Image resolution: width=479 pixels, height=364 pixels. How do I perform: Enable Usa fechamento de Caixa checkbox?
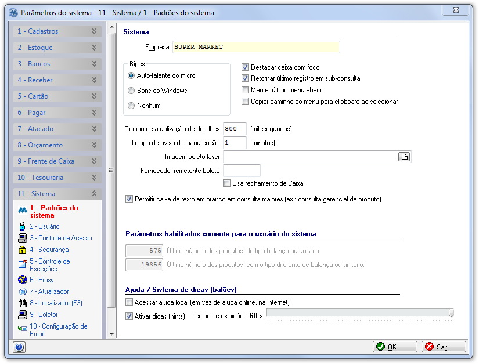pos(226,183)
